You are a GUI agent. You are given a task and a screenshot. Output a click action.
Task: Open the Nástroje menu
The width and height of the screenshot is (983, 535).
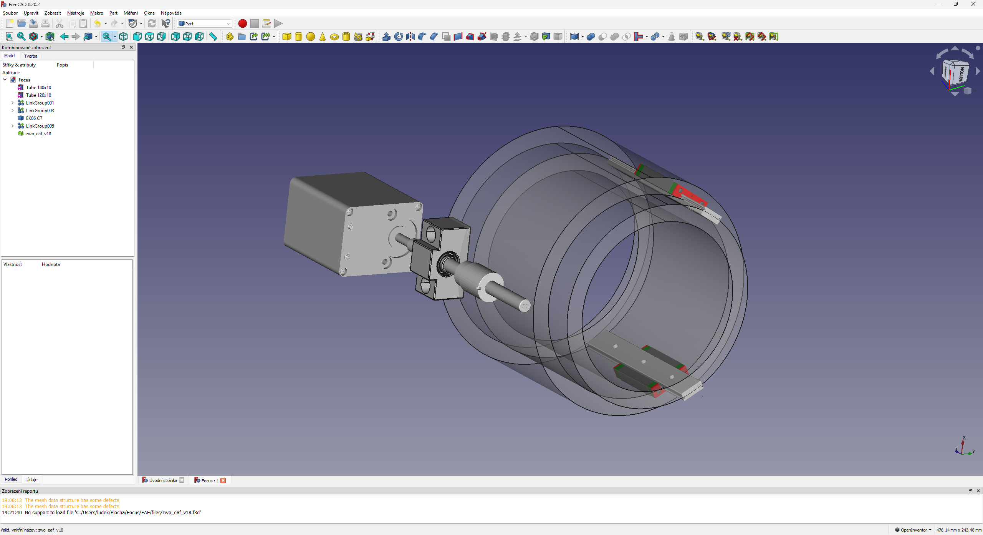pyautogui.click(x=75, y=13)
